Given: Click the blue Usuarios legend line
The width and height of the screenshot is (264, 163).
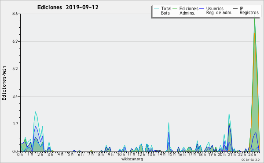Looking at the screenshot, I should pyautogui.click(x=202, y=9).
